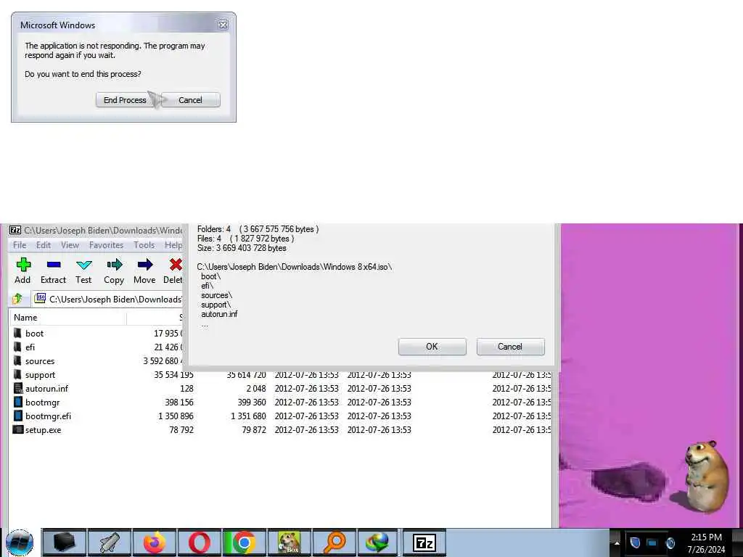Launch Firefox from the taskbar

pyautogui.click(x=154, y=542)
